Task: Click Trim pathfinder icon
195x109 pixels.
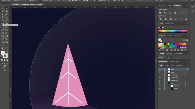Action: [x=166, y=19]
